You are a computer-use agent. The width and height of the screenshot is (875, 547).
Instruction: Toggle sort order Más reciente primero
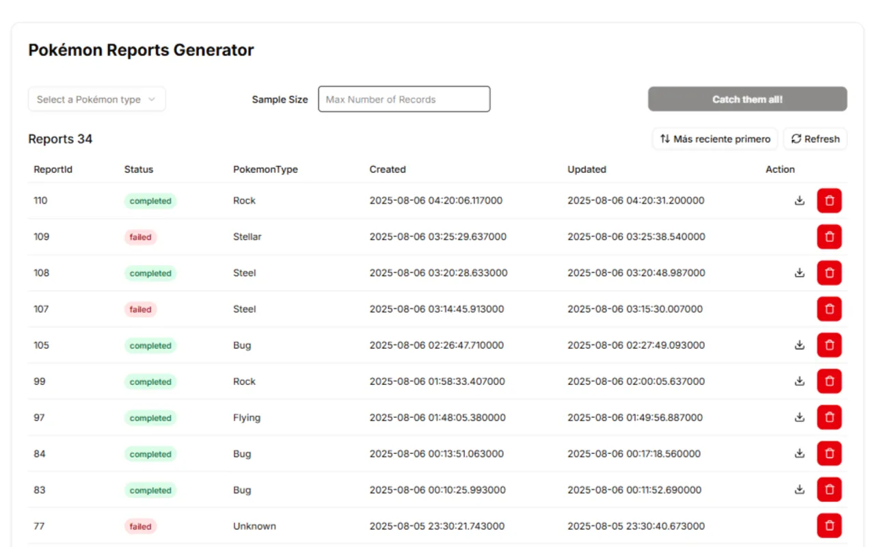pos(715,139)
